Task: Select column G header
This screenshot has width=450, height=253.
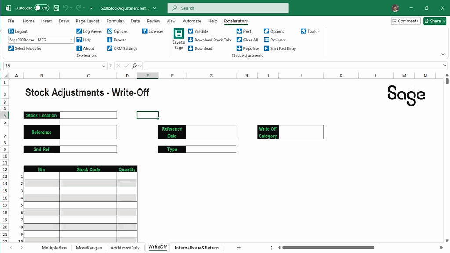Action: tap(211, 76)
